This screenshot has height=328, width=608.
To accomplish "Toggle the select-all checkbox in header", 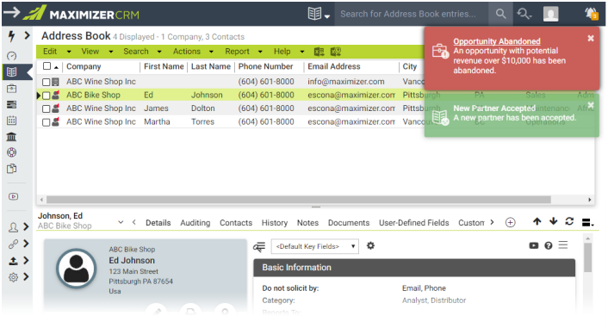I will click(47, 66).
